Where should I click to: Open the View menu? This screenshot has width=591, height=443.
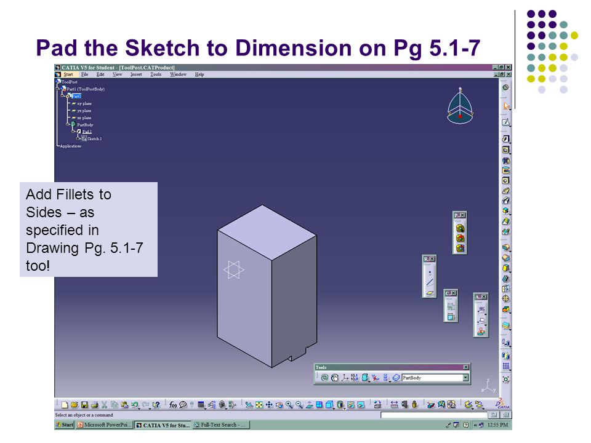coord(117,74)
